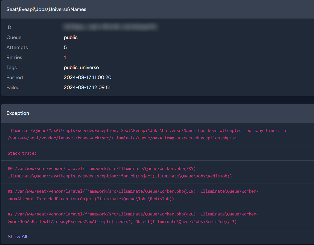Click the 'Stack trace:' line
Viewport: 314px width, 245px height.
click(22, 153)
